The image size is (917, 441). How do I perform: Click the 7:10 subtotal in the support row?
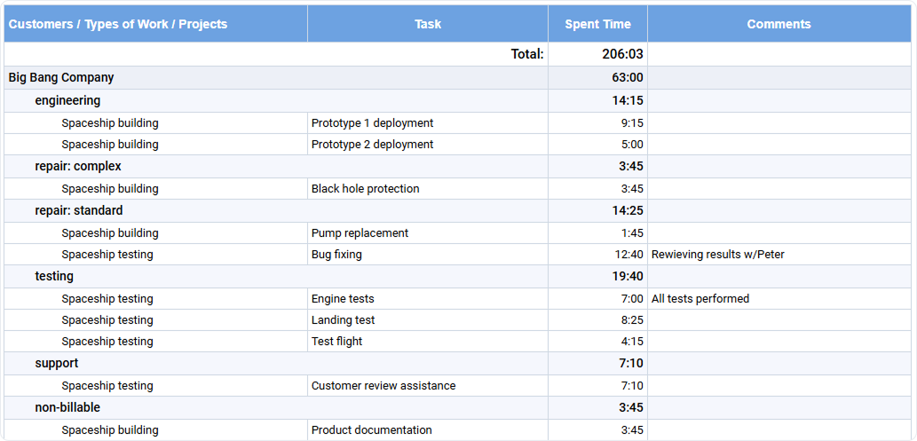coord(631,363)
